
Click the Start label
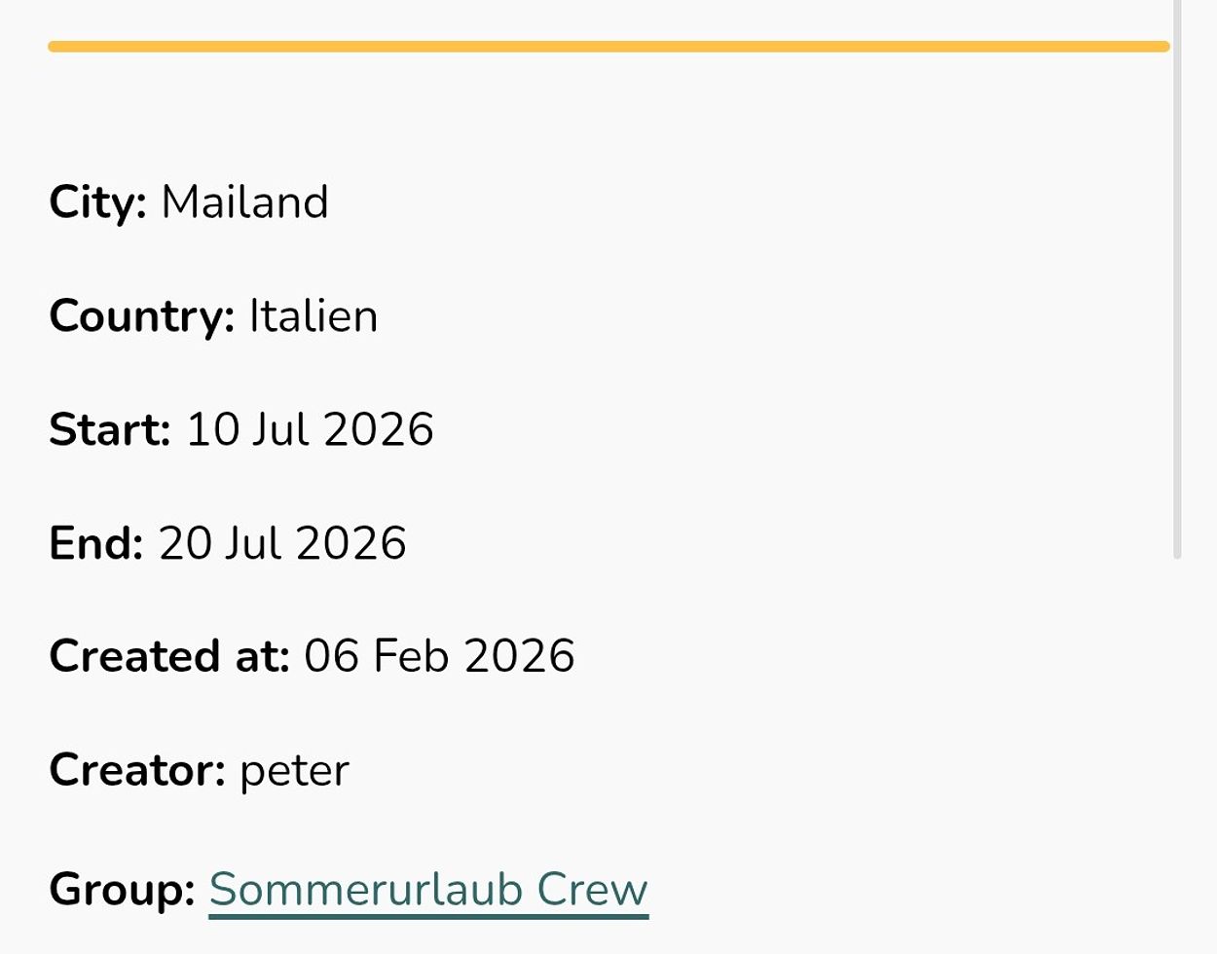click(110, 429)
